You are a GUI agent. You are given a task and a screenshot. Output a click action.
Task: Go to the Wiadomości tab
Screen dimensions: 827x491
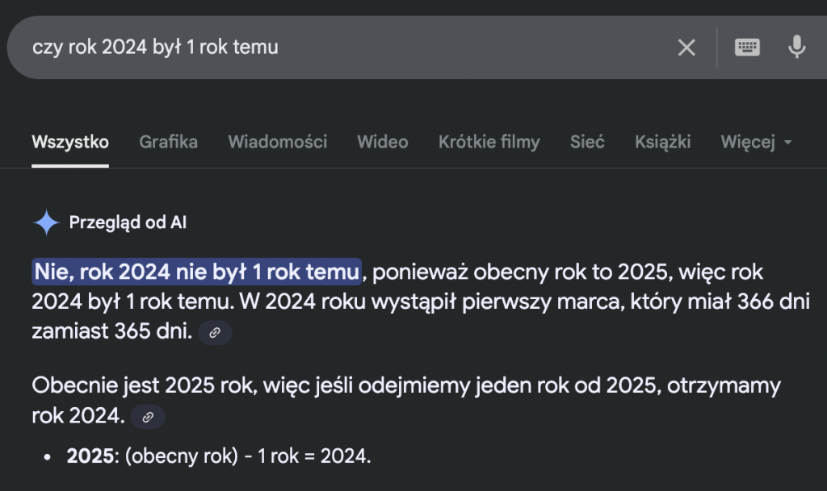pos(277,142)
